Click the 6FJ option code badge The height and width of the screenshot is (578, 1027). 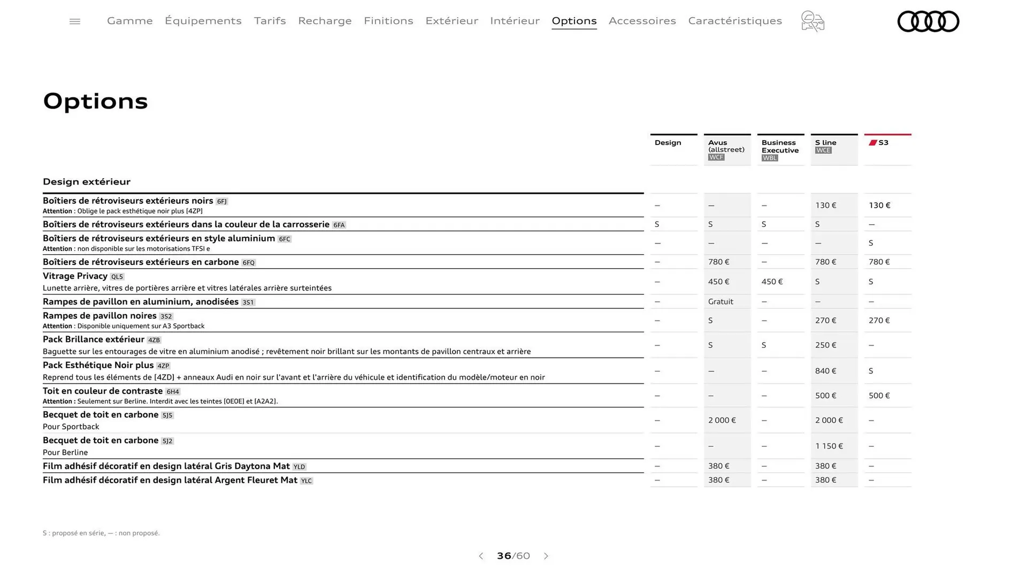tap(222, 201)
